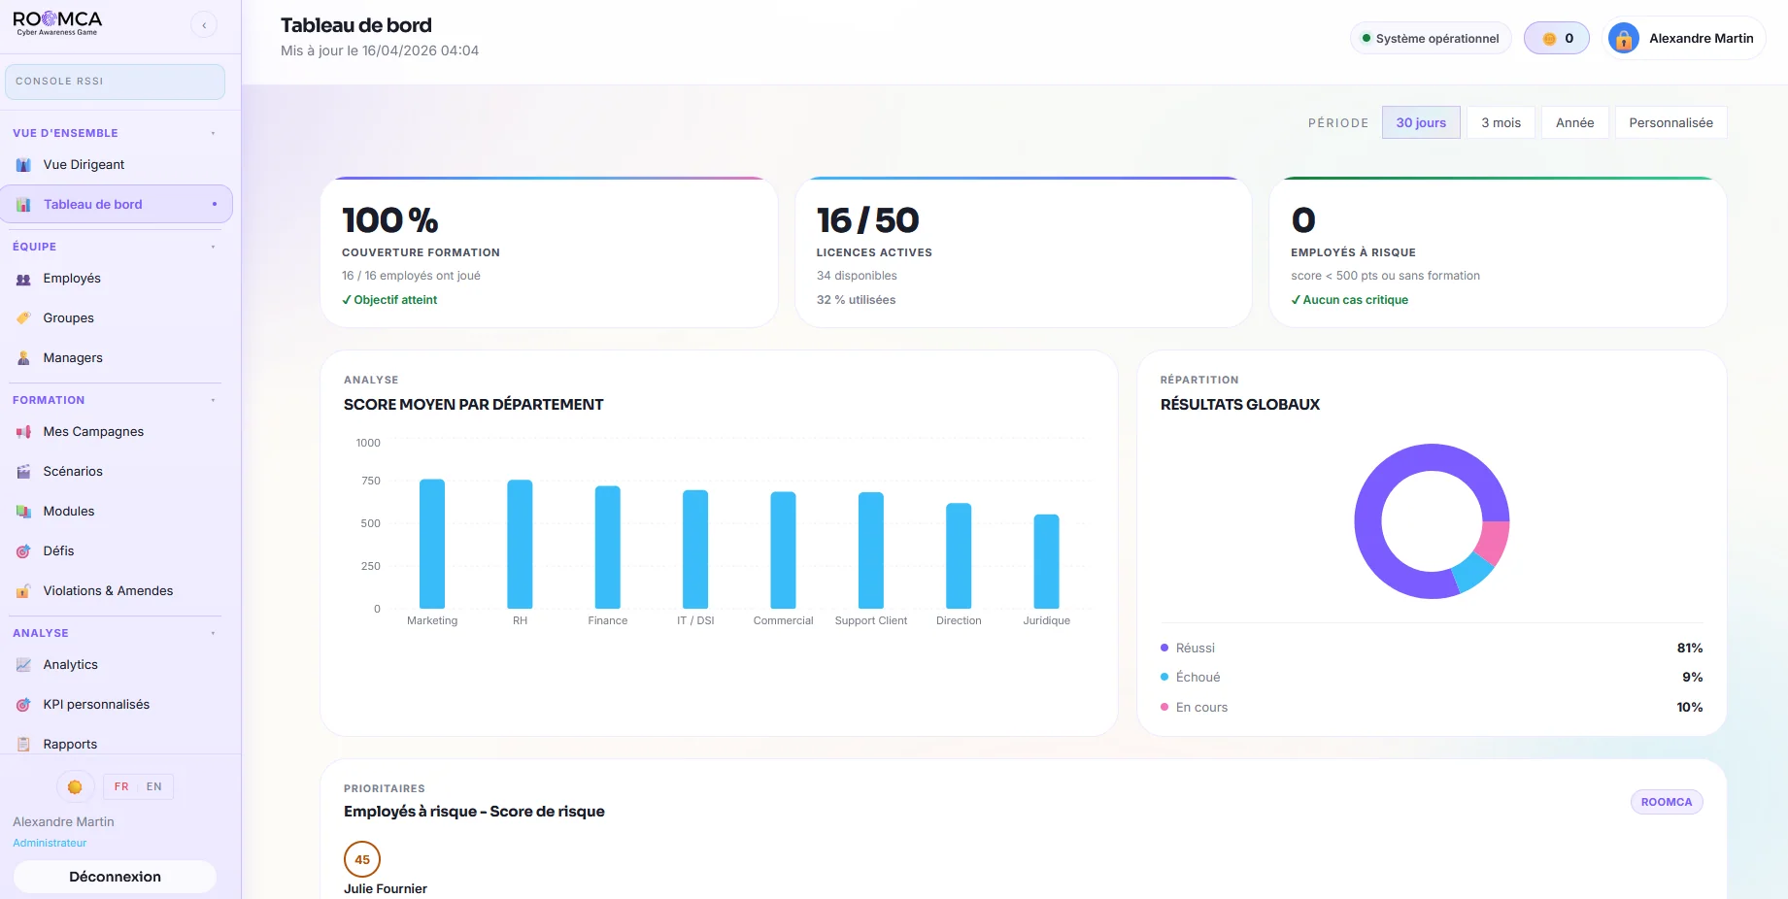
Task: Switch the language to FR
Action: pyautogui.click(x=121, y=787)
